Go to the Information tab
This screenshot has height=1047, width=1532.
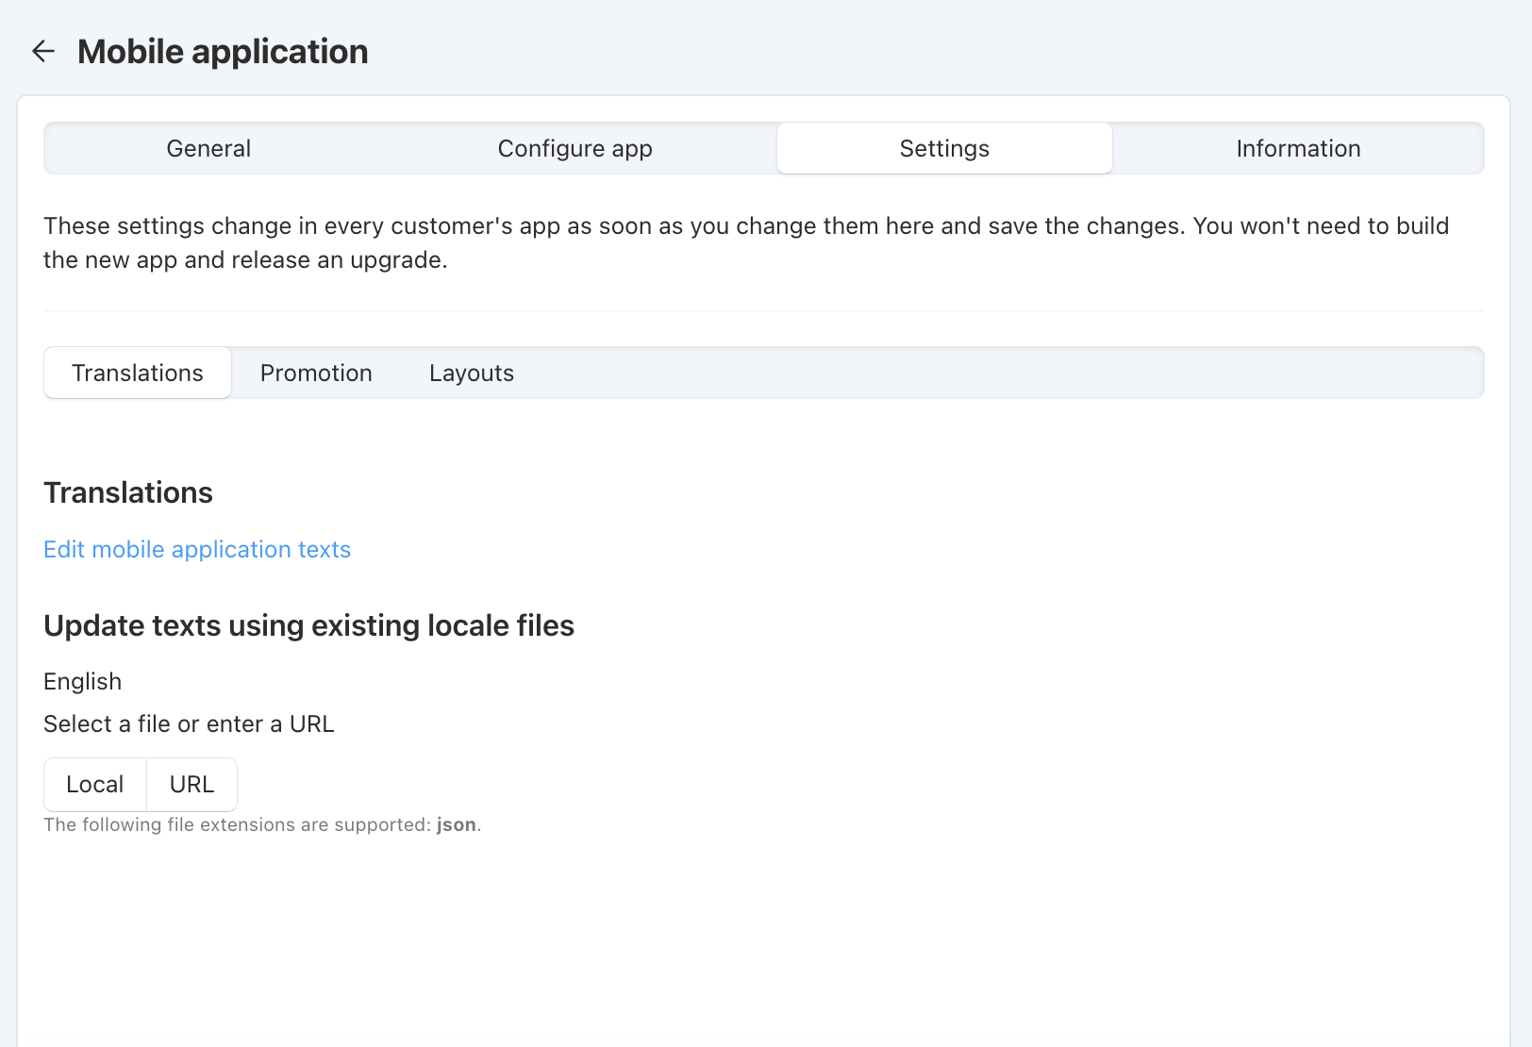point(1298,148)
